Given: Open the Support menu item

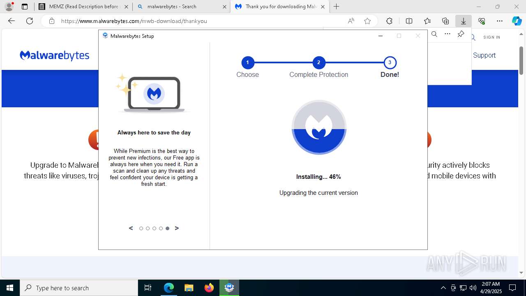Looking at the screenshot, I should pos(484,55).
